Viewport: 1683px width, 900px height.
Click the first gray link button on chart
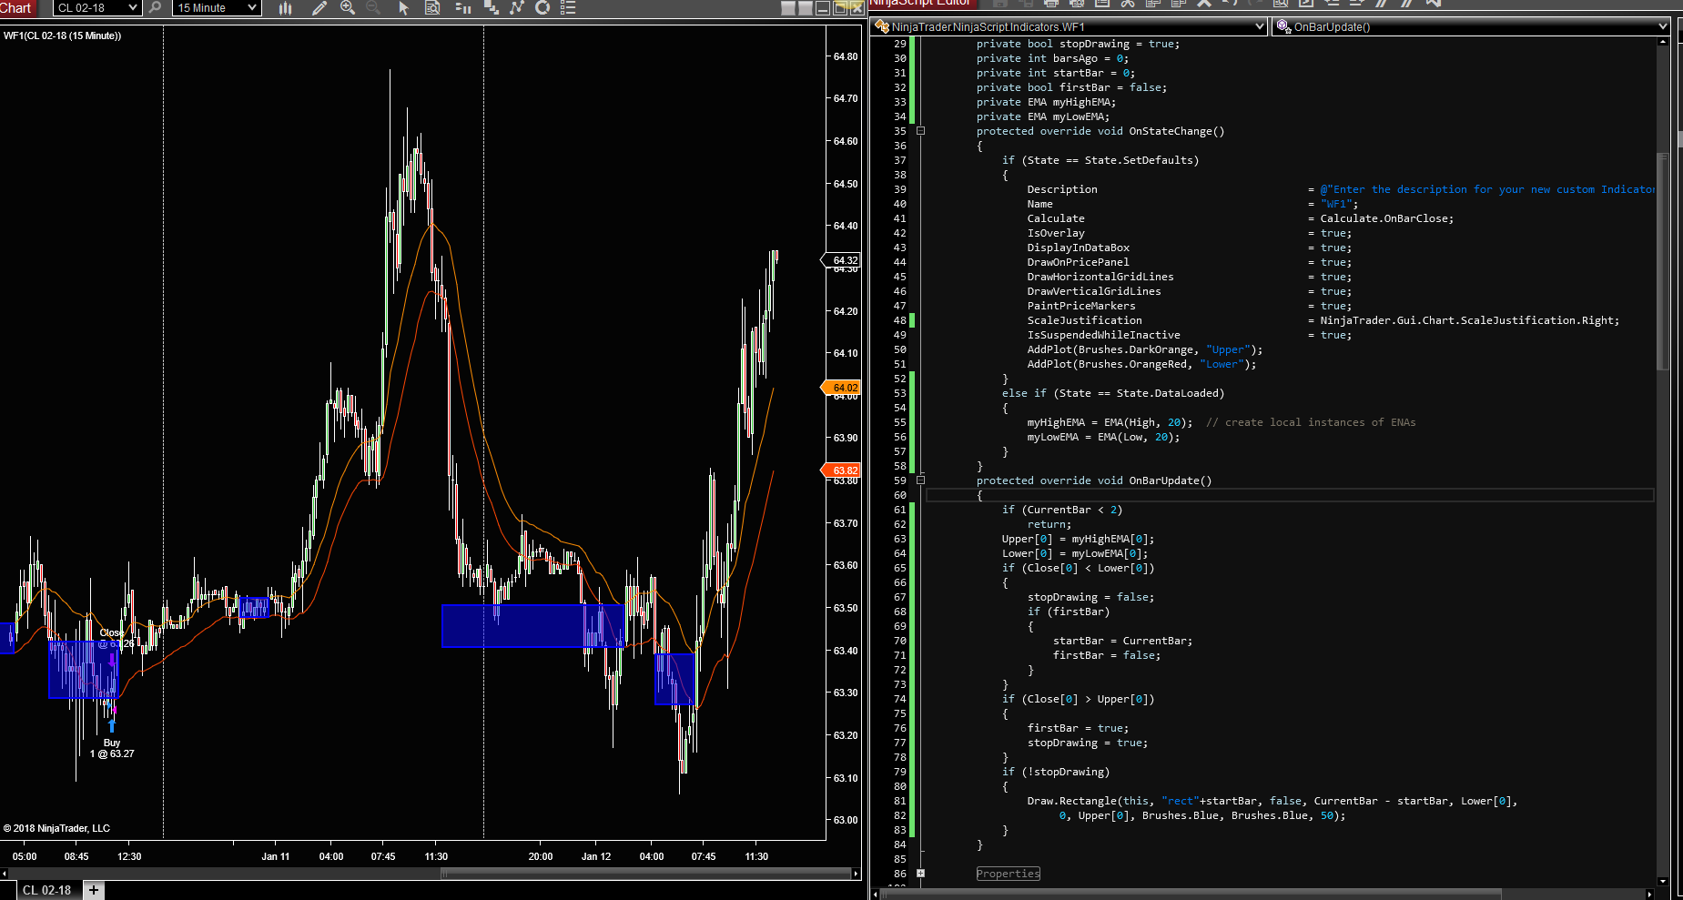tap(788, 8)
